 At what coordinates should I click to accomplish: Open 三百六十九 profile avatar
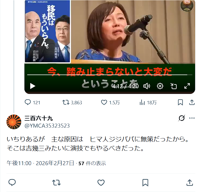[x=14, y=122]
